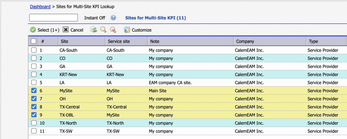
Task: Sort by the Site column header
Action: coord(82,41)
